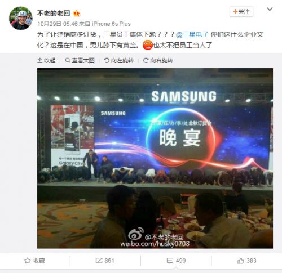Click the iPhone 6s Plus source link

(111, 24)
